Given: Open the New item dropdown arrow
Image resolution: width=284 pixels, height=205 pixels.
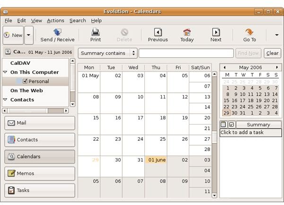Looking at the screenshot, I should coord(29,35).
